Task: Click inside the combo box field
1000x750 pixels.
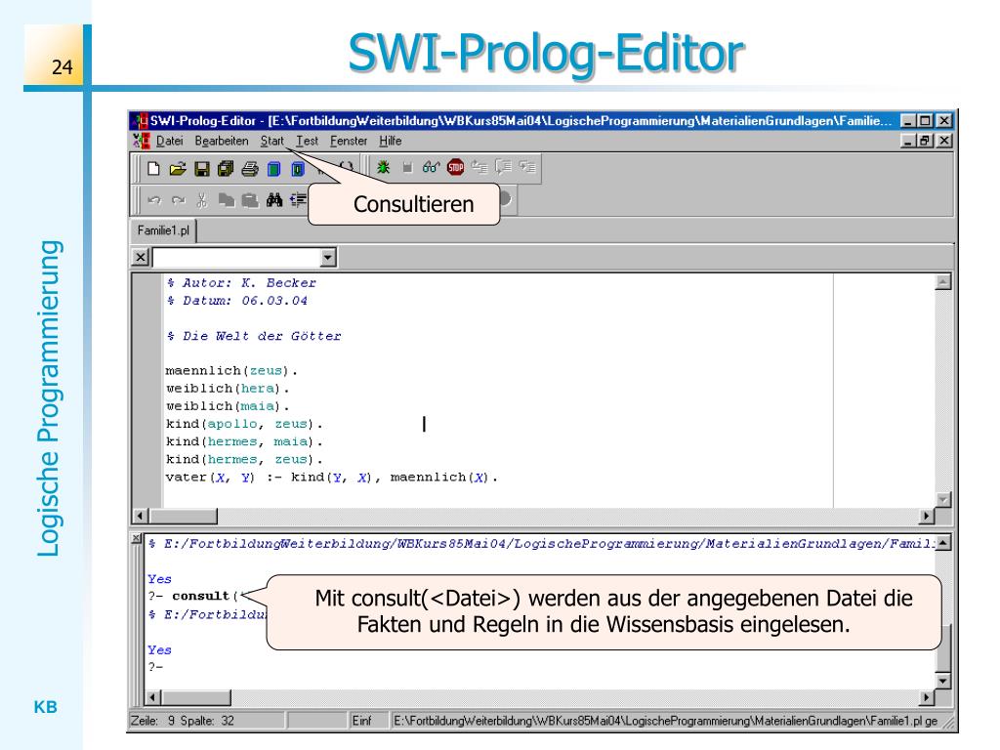Action: 236,258
